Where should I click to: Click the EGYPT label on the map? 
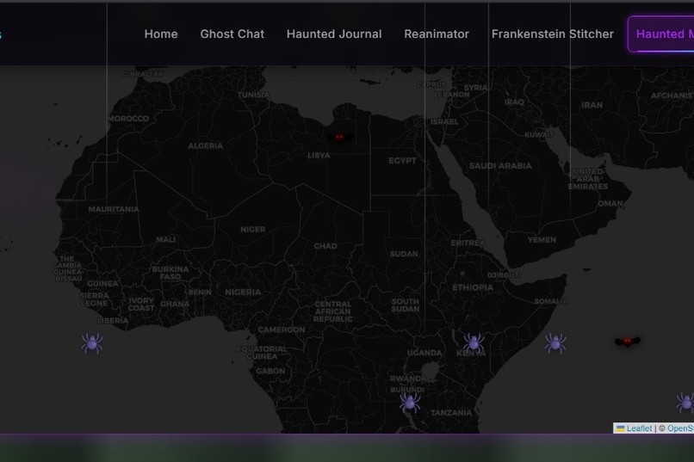402,161
